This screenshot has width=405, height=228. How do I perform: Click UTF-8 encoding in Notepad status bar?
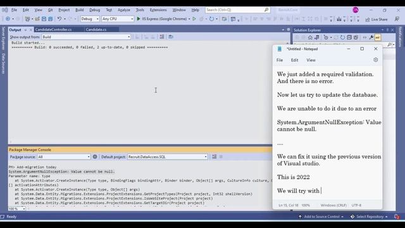click(356, 205)
